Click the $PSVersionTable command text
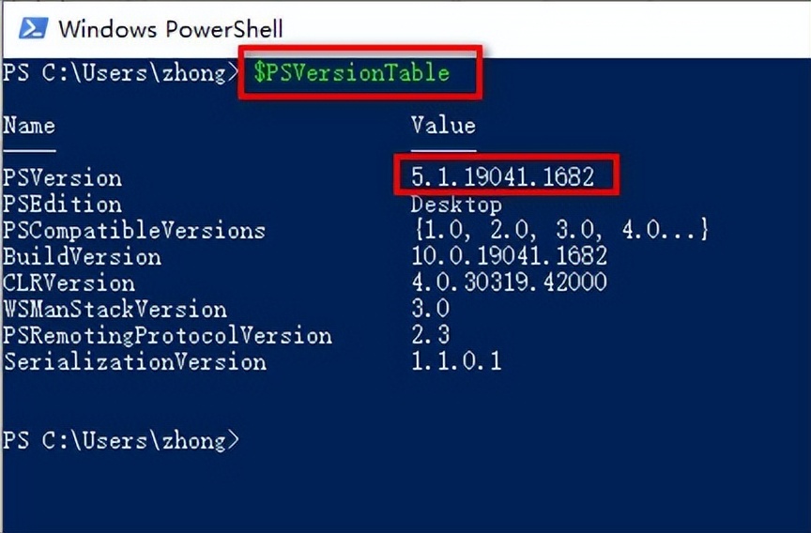Screen dimensions: 811x533 (352, 73)
